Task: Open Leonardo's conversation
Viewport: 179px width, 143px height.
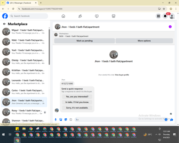Action: (24, 82)
